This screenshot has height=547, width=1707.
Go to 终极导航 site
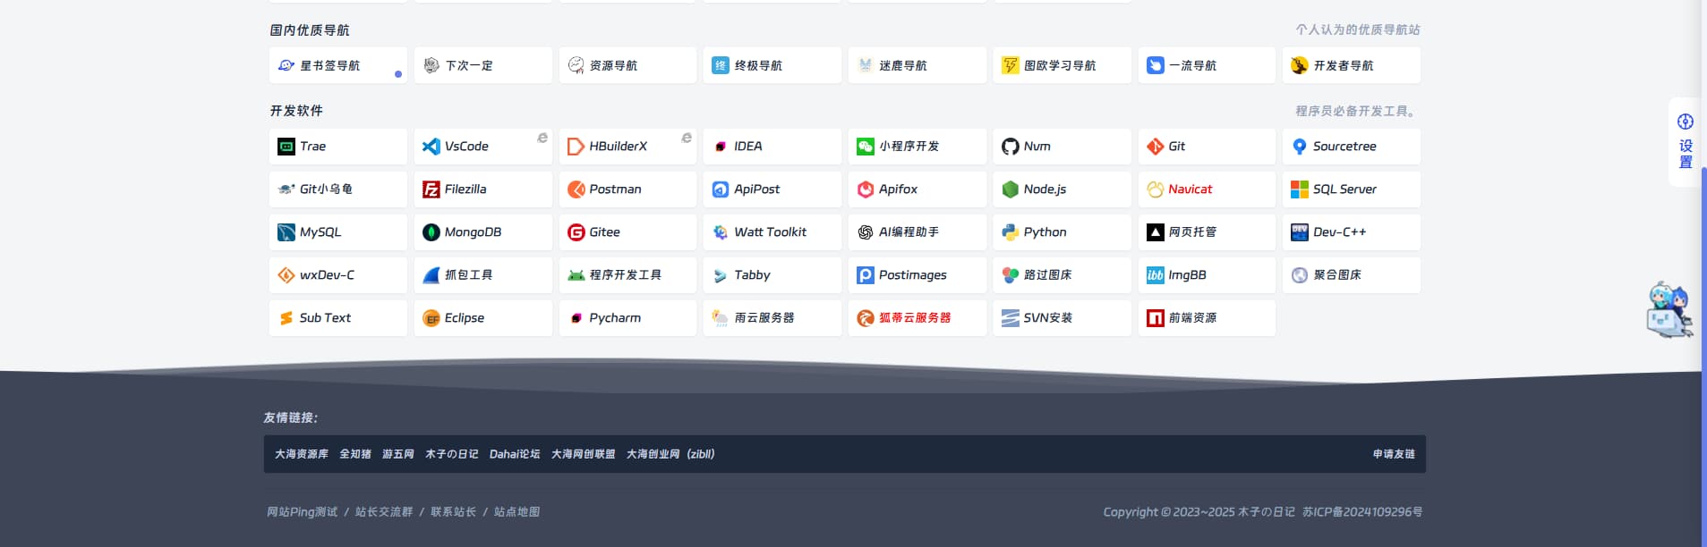[772, 65]
